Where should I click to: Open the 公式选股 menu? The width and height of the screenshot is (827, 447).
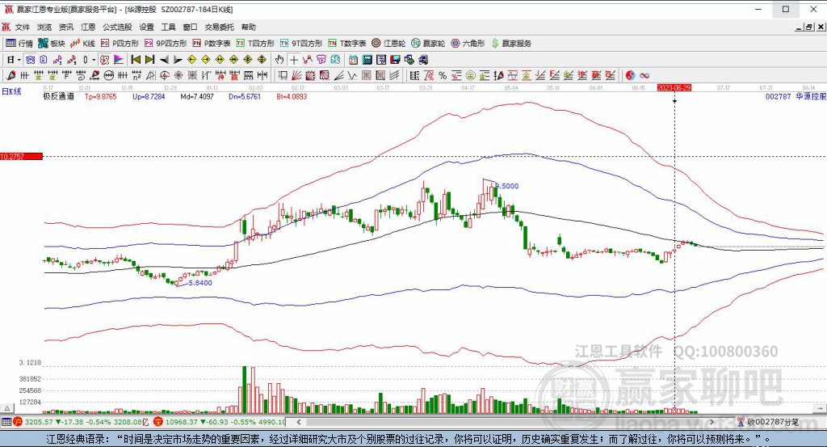click(117, 27)
